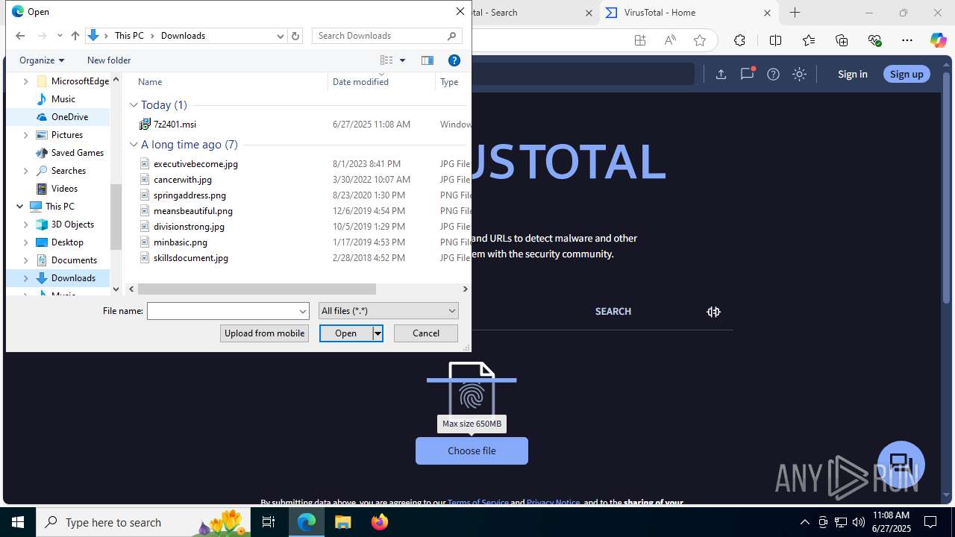The image size is (955, 537).
Task: Open view options dropdown arrow
Action: coord(402,60)
